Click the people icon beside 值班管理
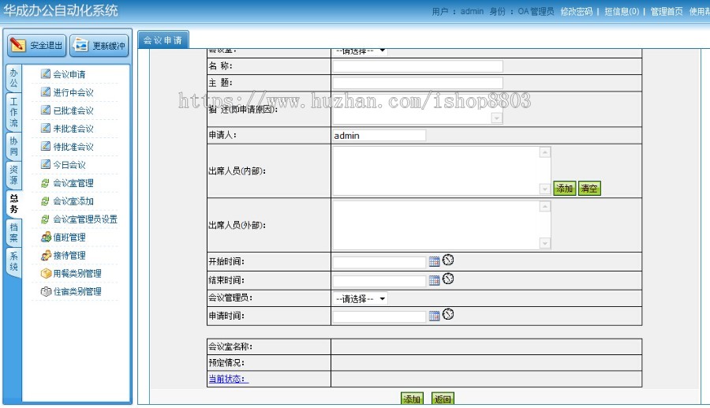The height and width of the screenshot is (408, 710). point(46,237)
